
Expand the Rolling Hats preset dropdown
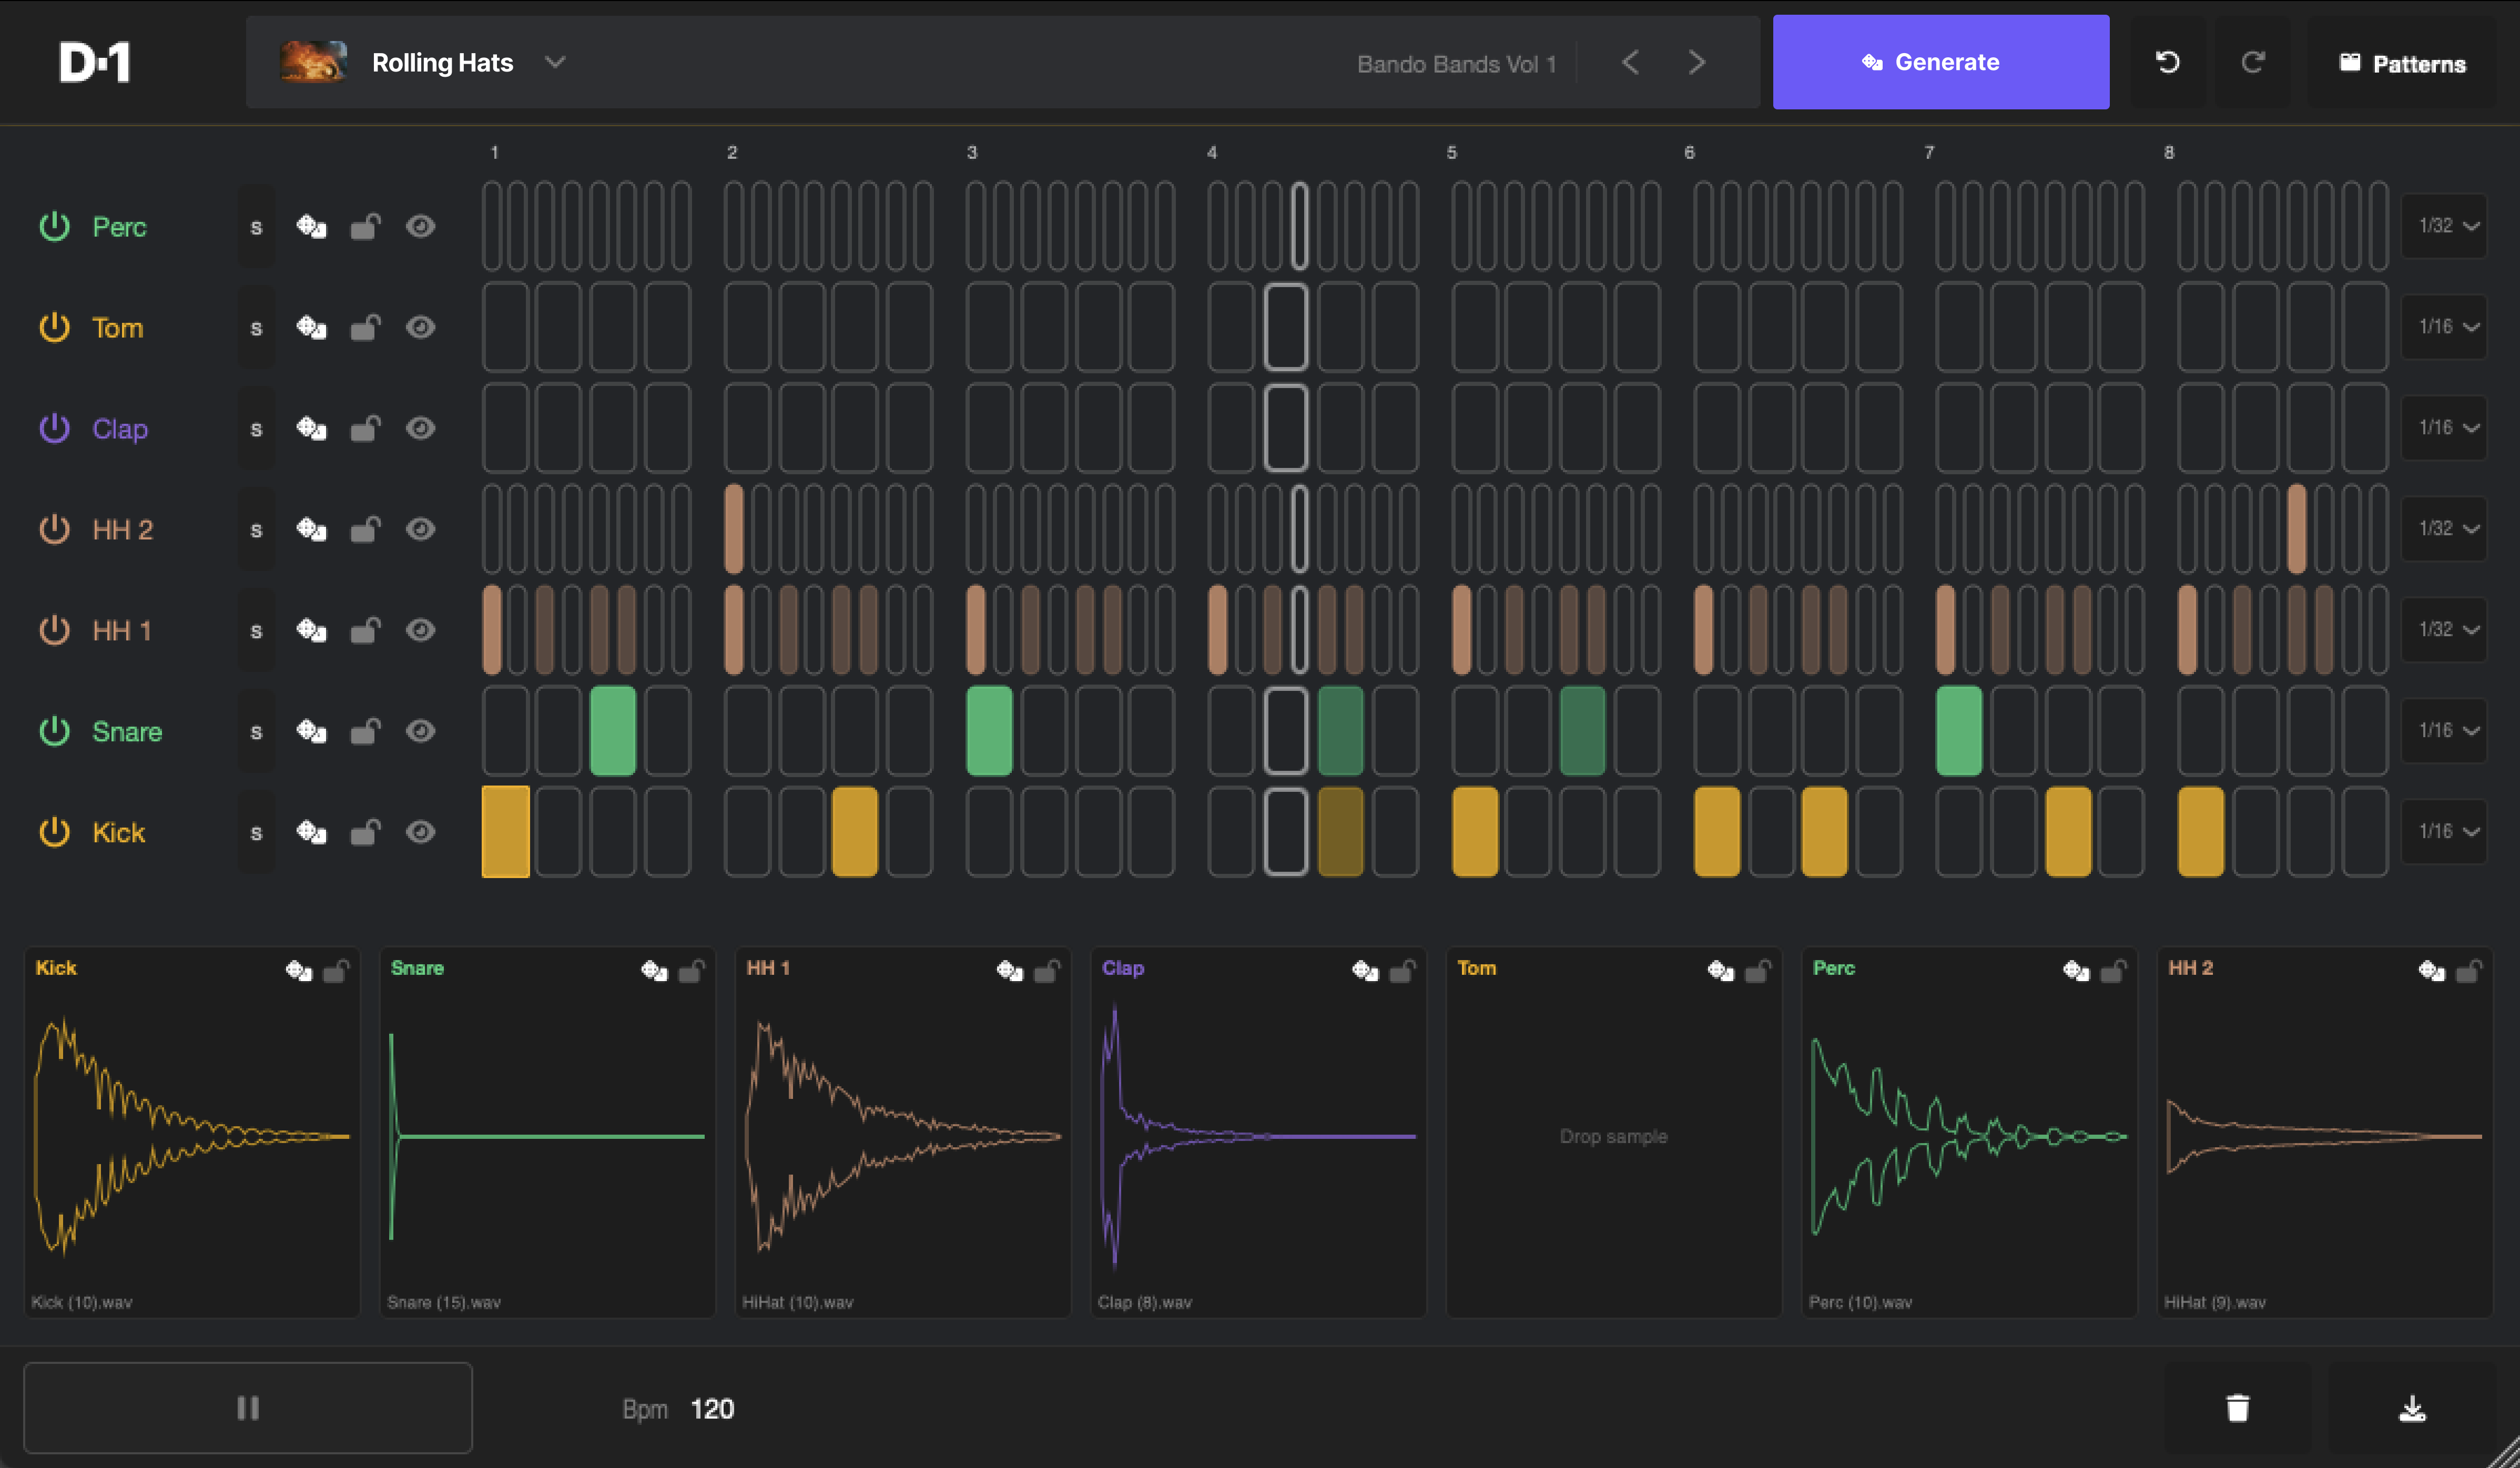(x=555, y=63)
